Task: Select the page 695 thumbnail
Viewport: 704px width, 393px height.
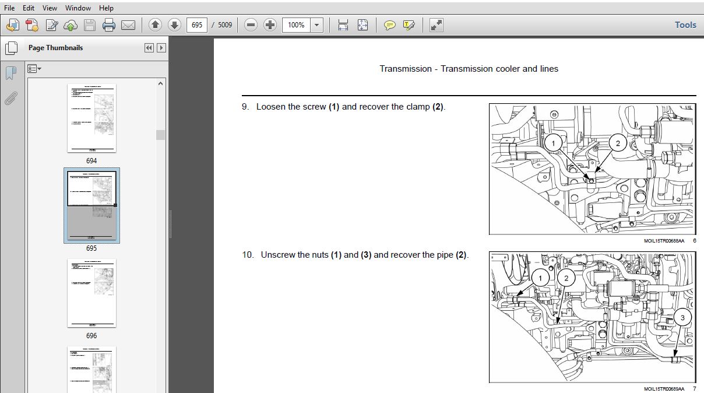Action: pyautogui.click(x=91, y=205)
